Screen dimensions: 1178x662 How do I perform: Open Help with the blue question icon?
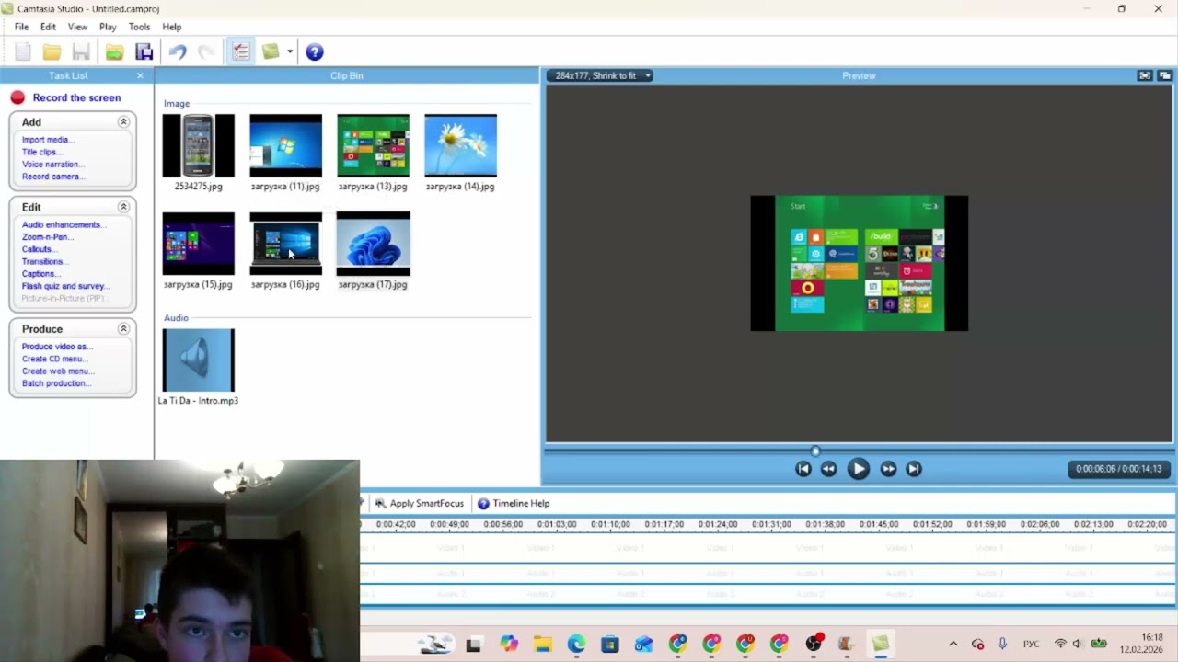pyautogui.click(x=315, y=52)
